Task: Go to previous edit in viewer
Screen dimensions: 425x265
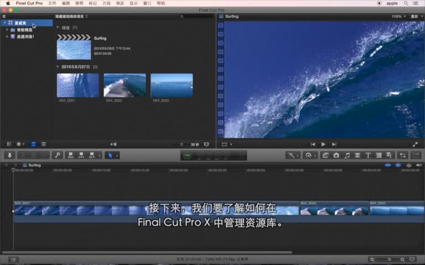Action: [313, 145]
